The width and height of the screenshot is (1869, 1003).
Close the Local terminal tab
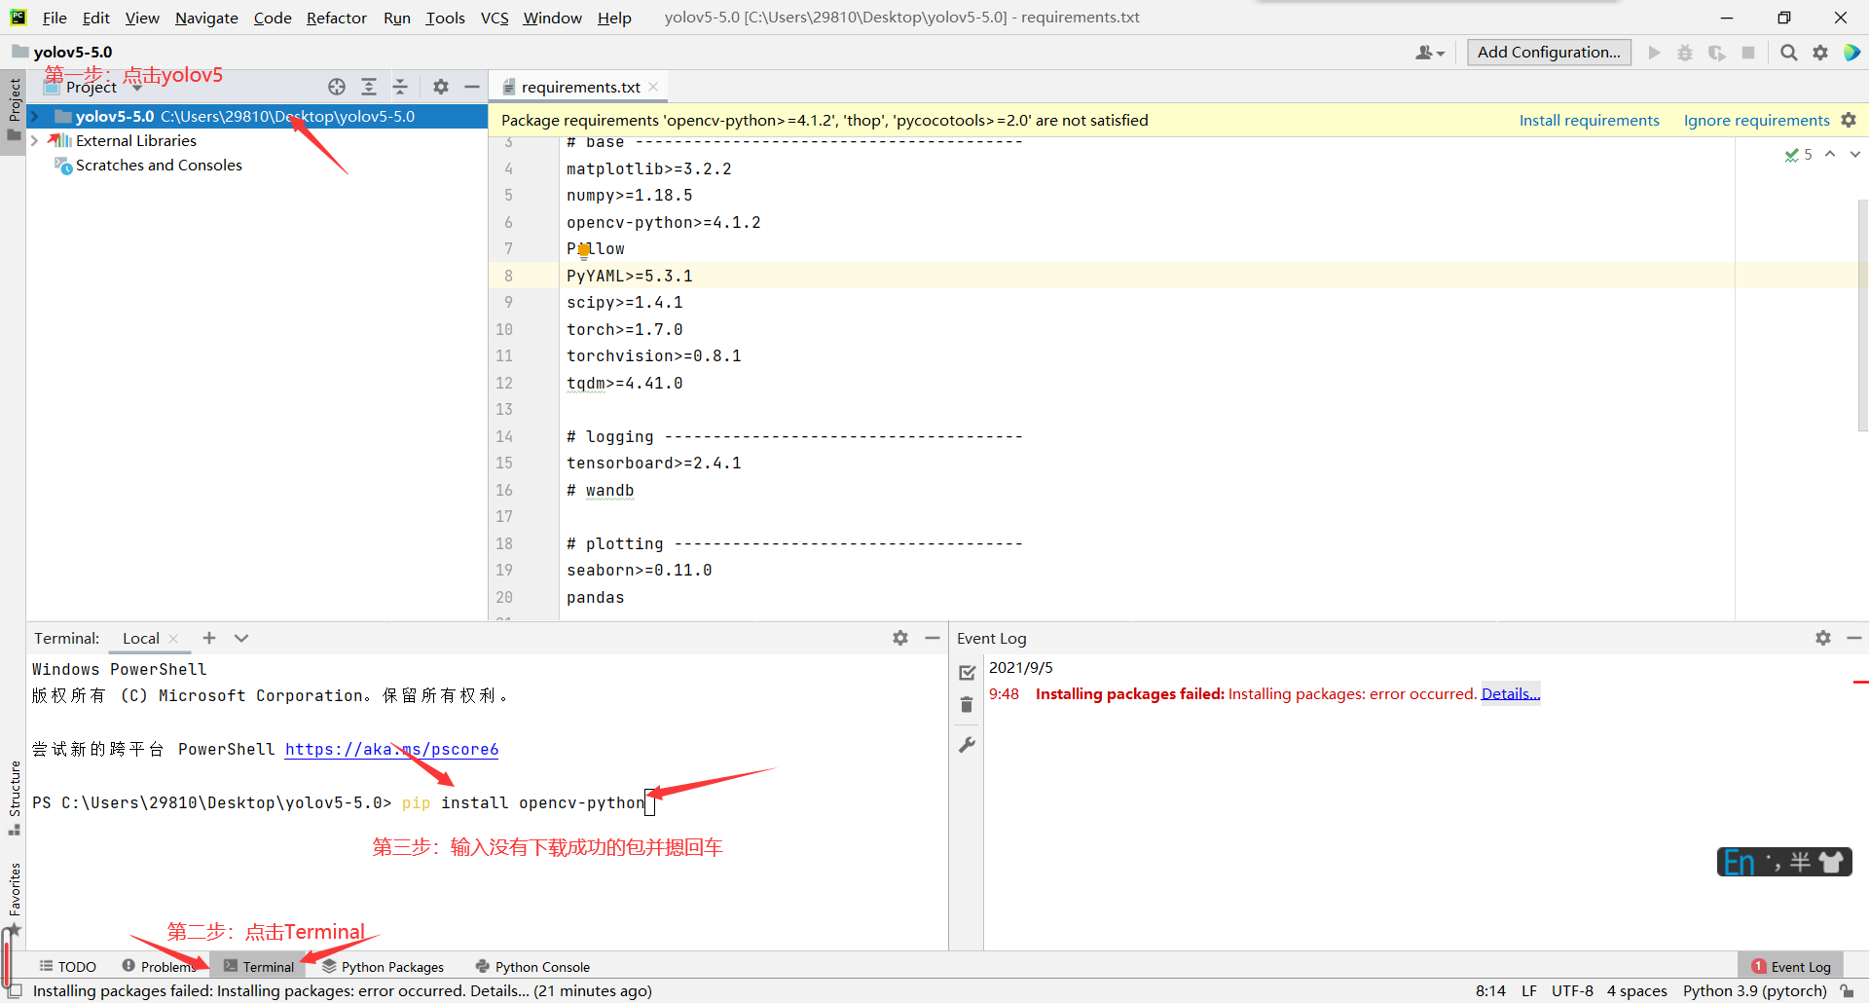pyautogui.click(x=173, y=639)
